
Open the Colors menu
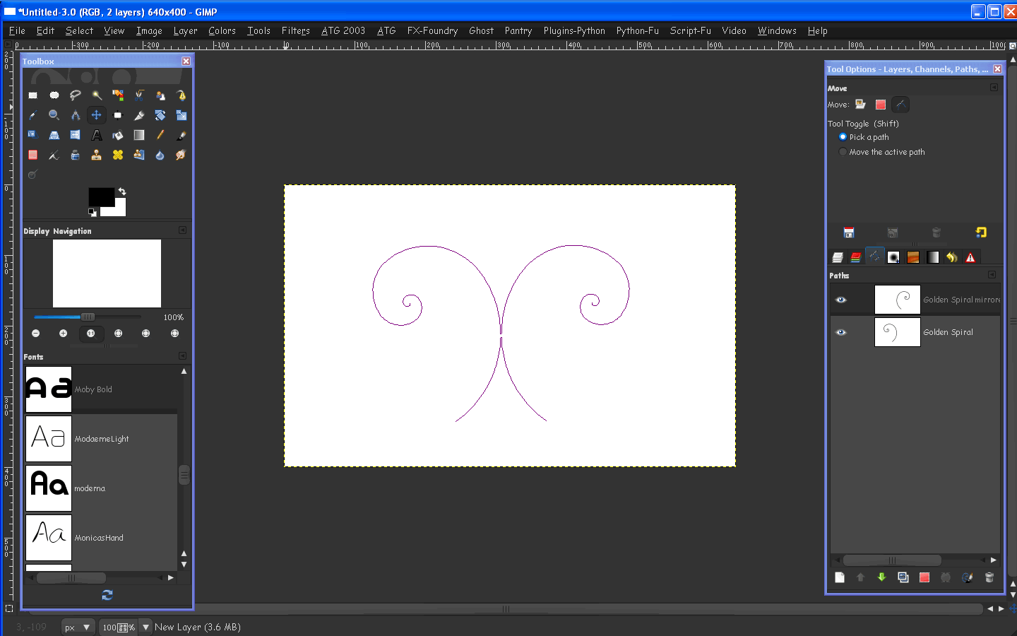[222, 30]
